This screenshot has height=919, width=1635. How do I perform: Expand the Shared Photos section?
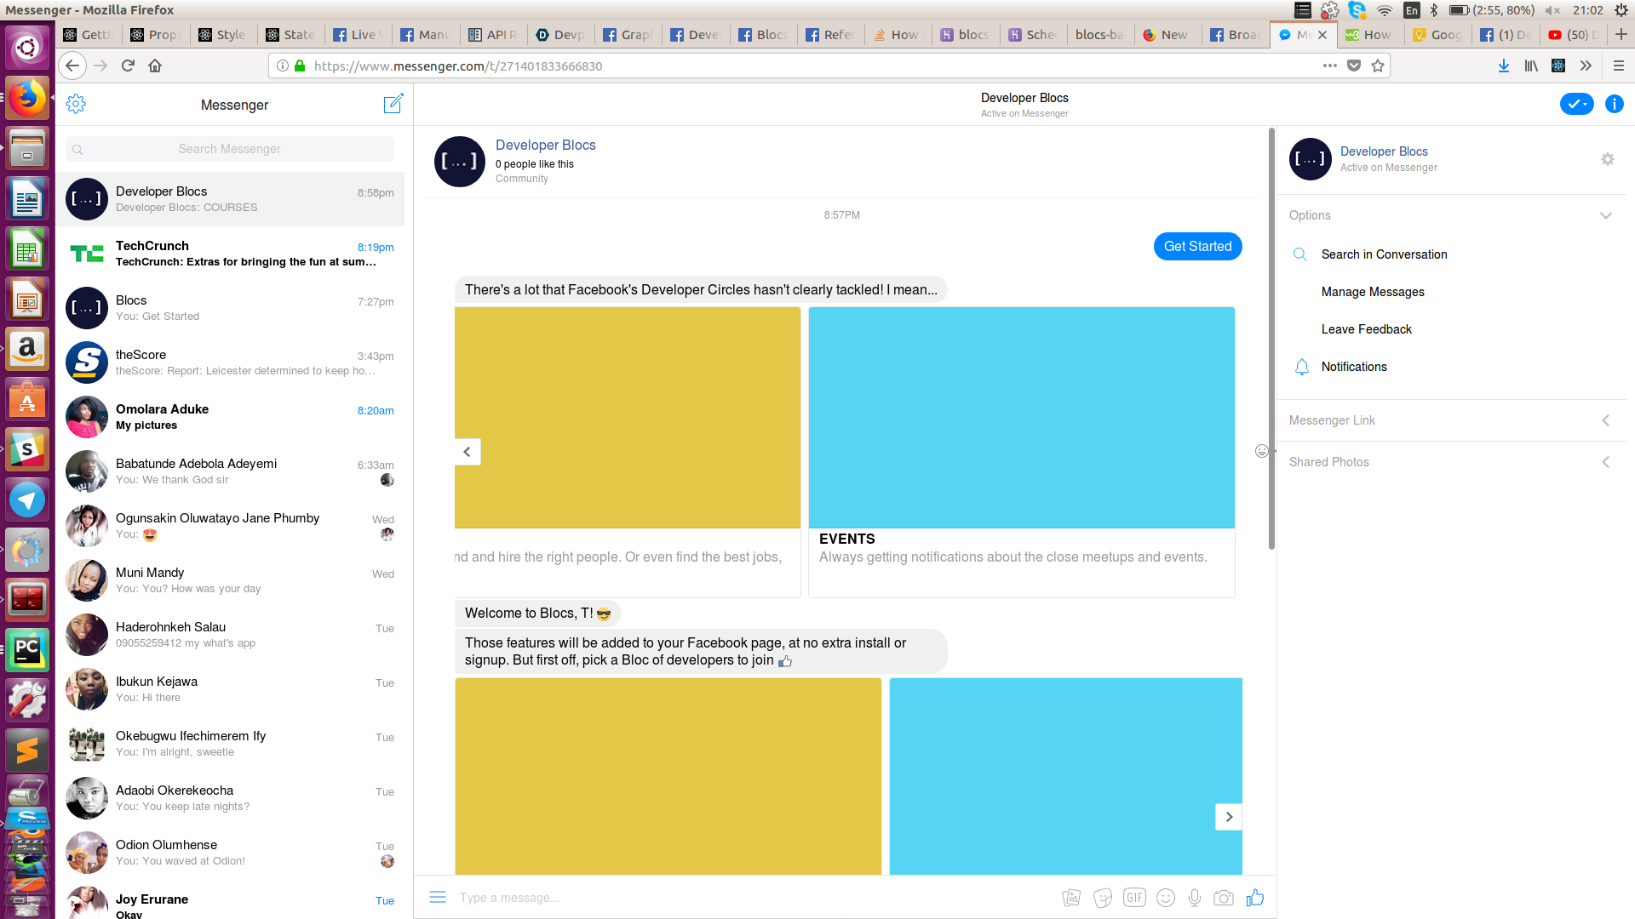[x=1605, y=462]
